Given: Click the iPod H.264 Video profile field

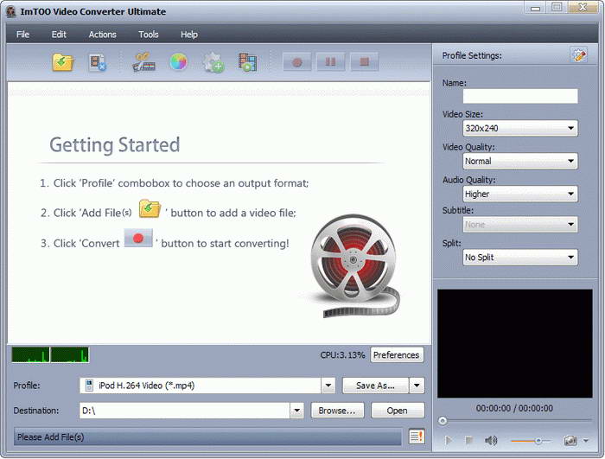Looking at the screenshot, I should pyautogui.click(x=201, y=386).
